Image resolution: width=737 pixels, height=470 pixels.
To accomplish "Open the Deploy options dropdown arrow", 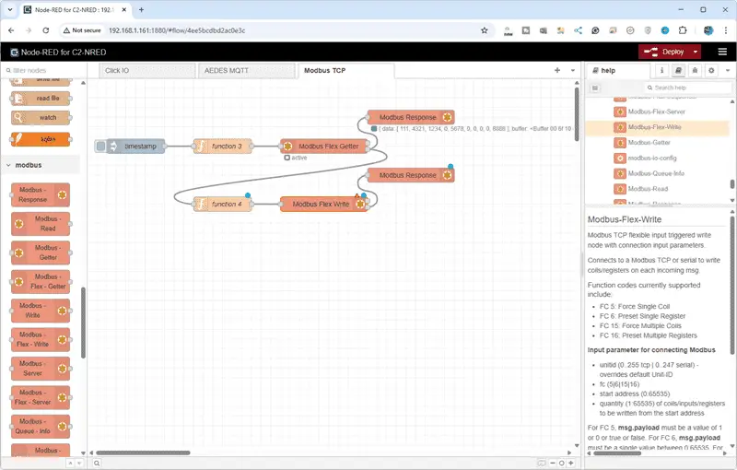I will tap(696, 52).
